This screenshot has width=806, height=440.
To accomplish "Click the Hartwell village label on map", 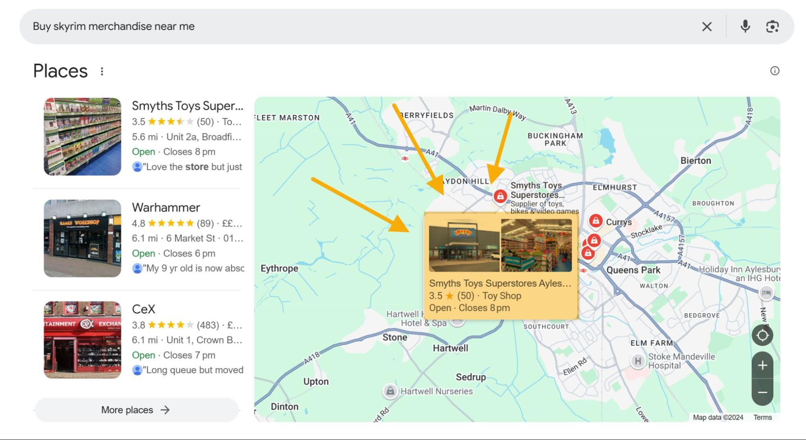I will (450, 348).
